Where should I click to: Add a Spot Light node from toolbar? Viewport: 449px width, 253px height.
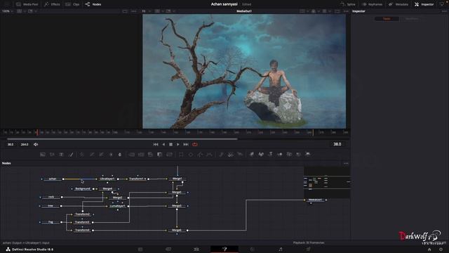tap(298, 155)
